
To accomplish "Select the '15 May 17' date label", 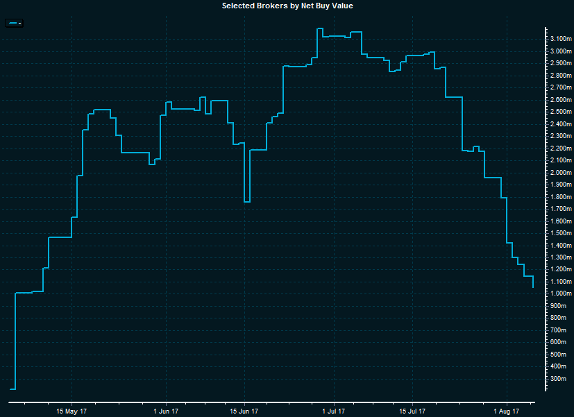I will tap(72, 410).
